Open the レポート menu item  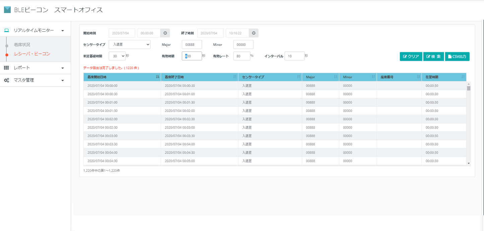pos(35,68)
